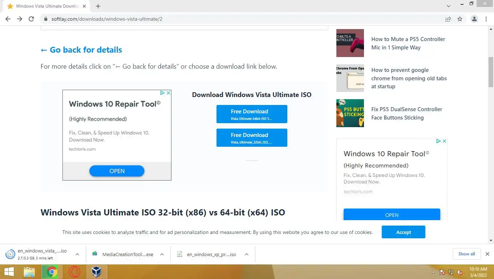
Task: Open How to Mute a PS5 Controller article
Action: tap(408, 43)
